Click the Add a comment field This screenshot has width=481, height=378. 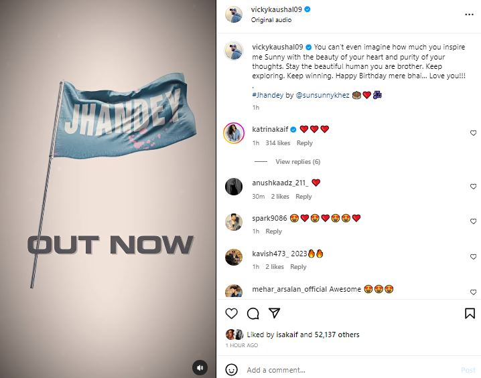351,370
